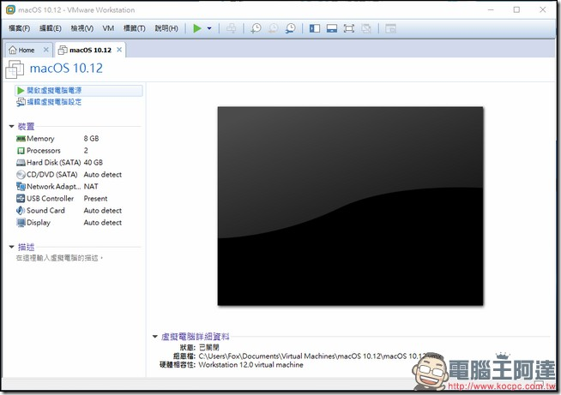The image size is (561, 395).
Task: Click the Unity mode toolbar icon
Action: click(366, 28)
